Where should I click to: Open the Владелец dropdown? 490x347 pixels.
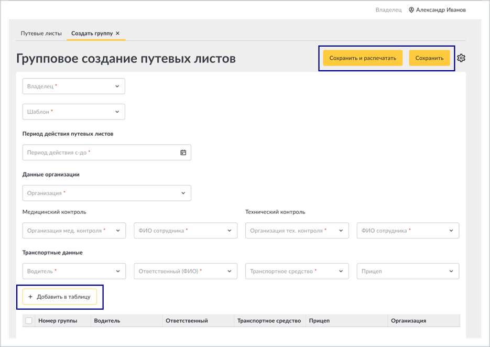(74, 86)
